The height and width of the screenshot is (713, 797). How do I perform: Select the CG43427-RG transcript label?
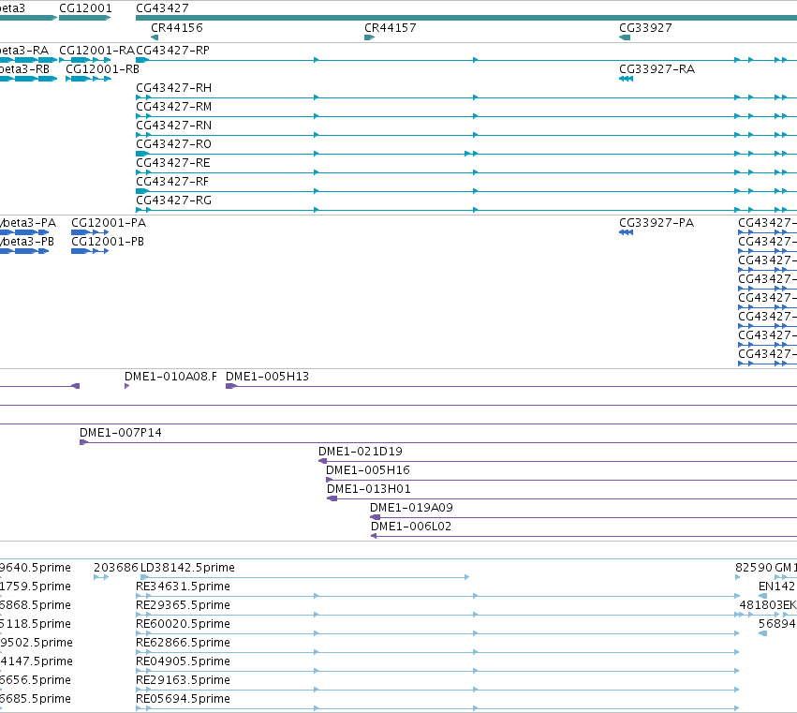[174, 201]
